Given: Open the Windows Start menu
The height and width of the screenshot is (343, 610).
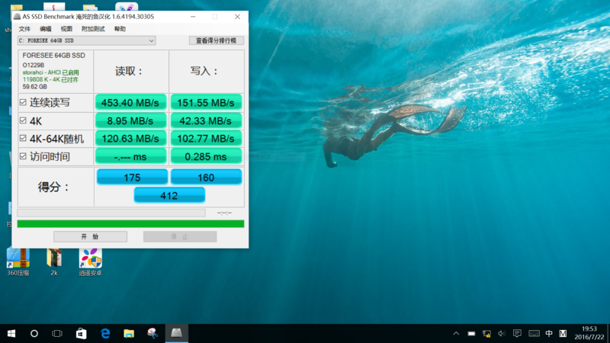Looking at the screenshot, I should point(11,333).
